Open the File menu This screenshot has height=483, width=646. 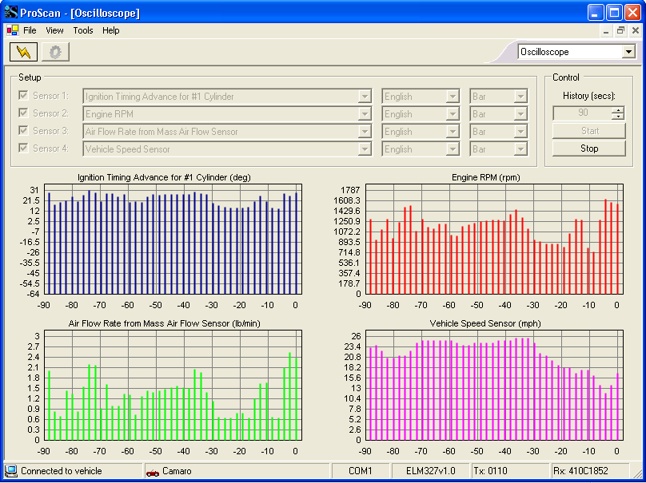30,30
